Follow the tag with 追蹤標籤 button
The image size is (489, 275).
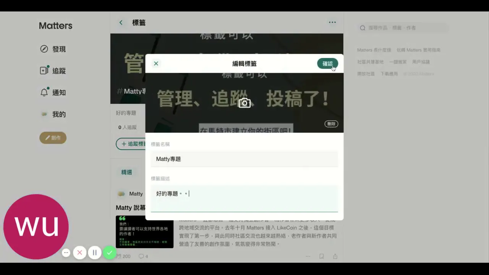pyautogui.click(x=131, y=144)
